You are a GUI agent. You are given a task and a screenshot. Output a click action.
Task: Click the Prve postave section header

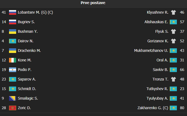click(x=93, y=3)
